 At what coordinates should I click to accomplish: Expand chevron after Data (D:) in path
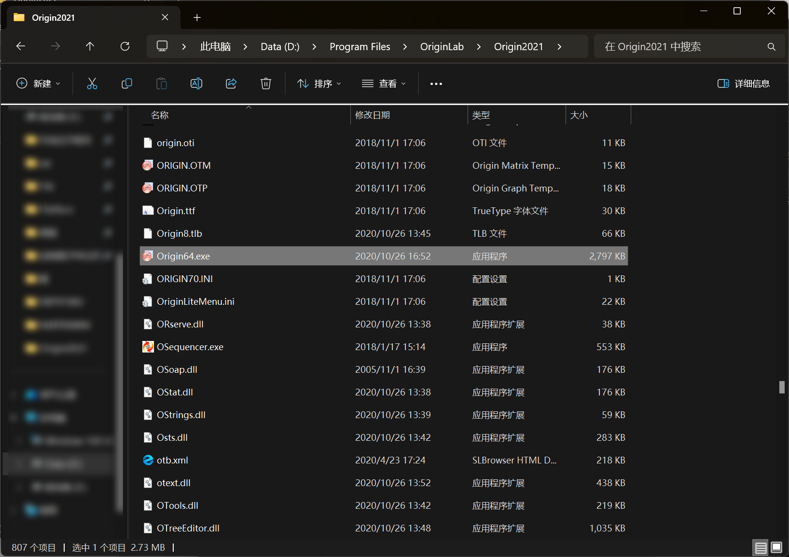[x=314, y=47]
